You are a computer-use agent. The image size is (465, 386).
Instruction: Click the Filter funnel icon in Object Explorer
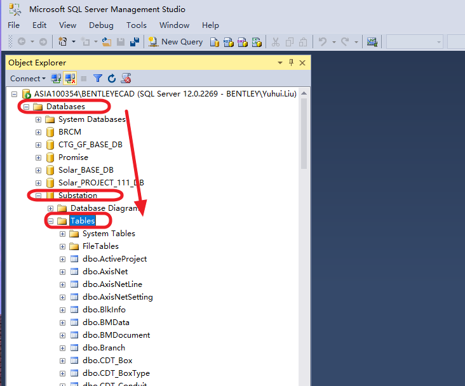[x=98, y=78]
